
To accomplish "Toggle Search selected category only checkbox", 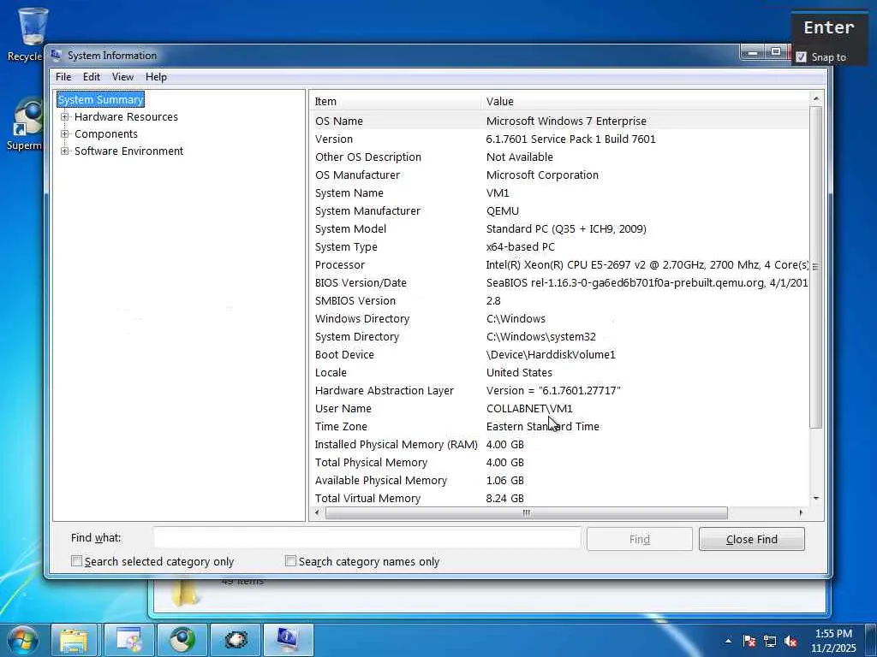I will point(76,561).
